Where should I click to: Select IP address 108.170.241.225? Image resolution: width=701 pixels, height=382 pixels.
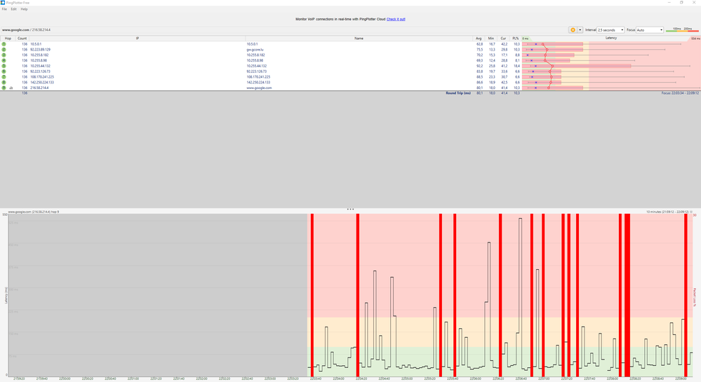click(42, 77)
